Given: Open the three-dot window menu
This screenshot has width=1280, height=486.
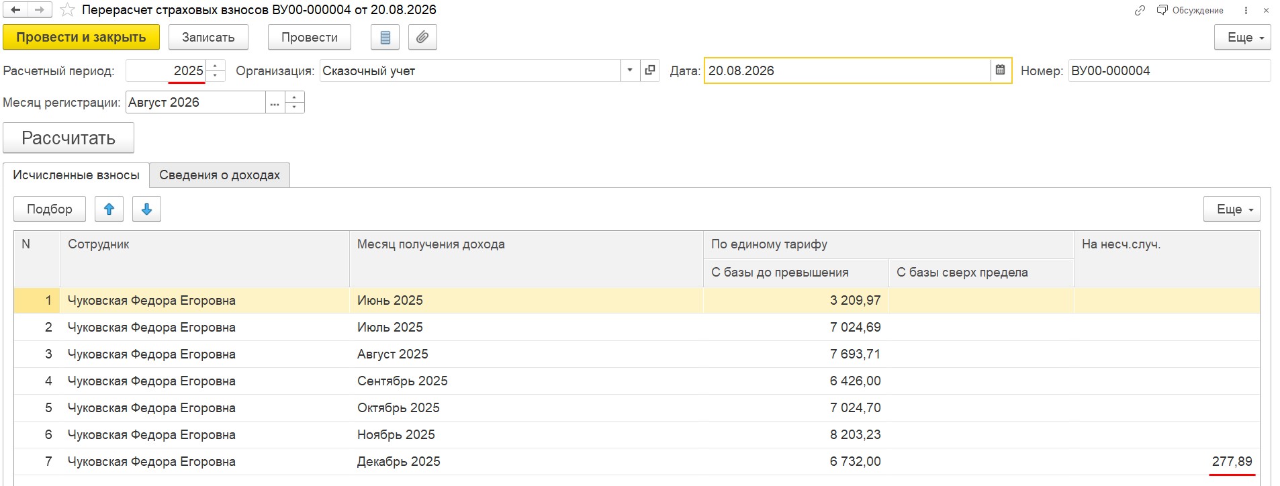Looking at the screenshot, I should [1246, 11].
